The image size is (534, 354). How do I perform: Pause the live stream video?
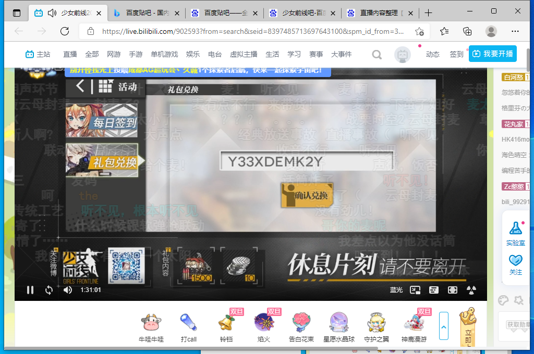(x=30, y=290)
